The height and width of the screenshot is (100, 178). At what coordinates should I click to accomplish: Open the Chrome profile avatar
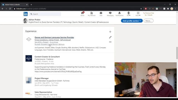[x=172, y=9]
